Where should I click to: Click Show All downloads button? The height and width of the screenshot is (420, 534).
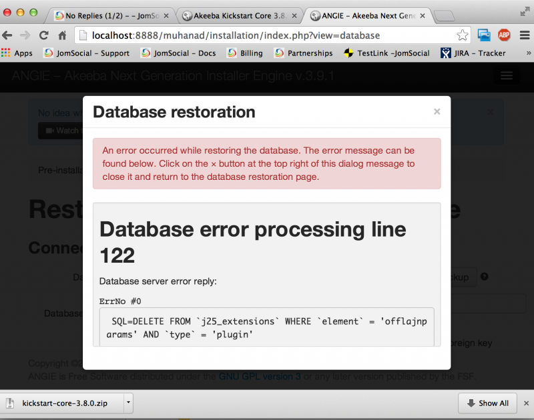pyautogui.click(x=487, y=403)
